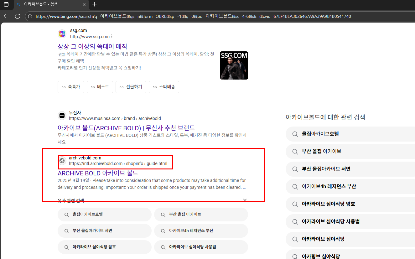Click the archivebold.com globe favicon
The height and width of the screenshot is (259, 415).
pyautogui.click(x=62, y=161)
